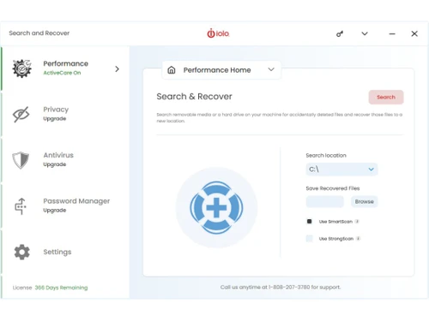Close the iolo window
Image resolution: width=429 pixels, height=321 pixels.
[x=414, y=33]
